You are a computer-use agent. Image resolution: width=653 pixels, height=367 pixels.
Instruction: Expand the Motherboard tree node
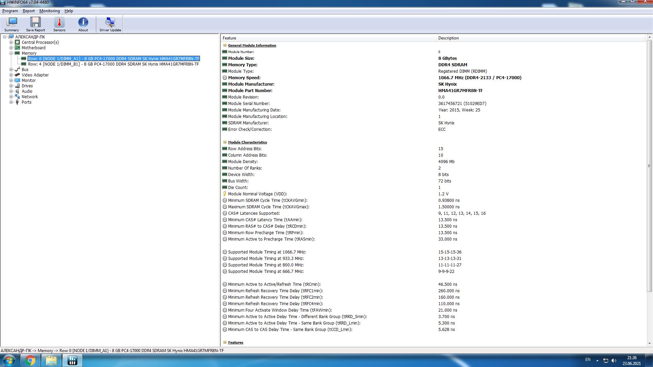click(11, 48)
